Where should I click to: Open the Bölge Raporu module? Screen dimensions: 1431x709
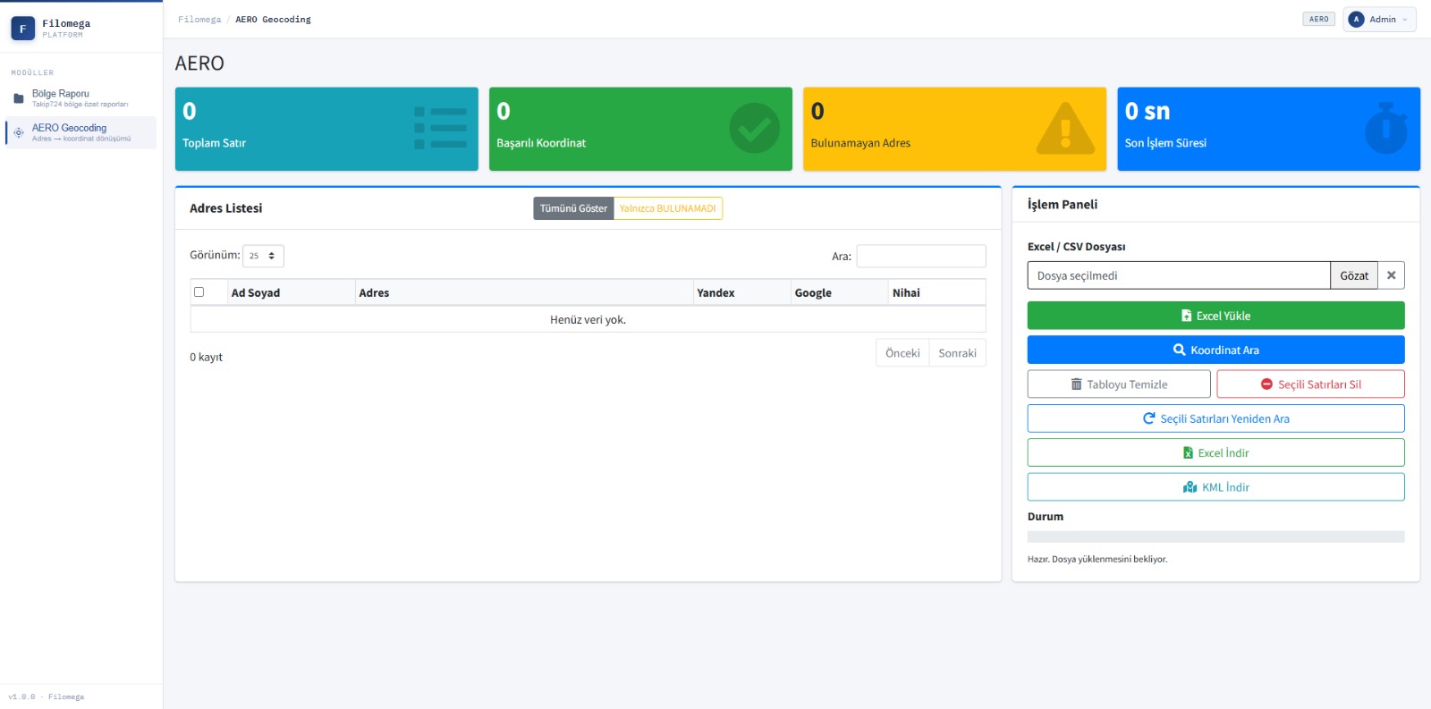pyautogui.click(x=61, y=97)
